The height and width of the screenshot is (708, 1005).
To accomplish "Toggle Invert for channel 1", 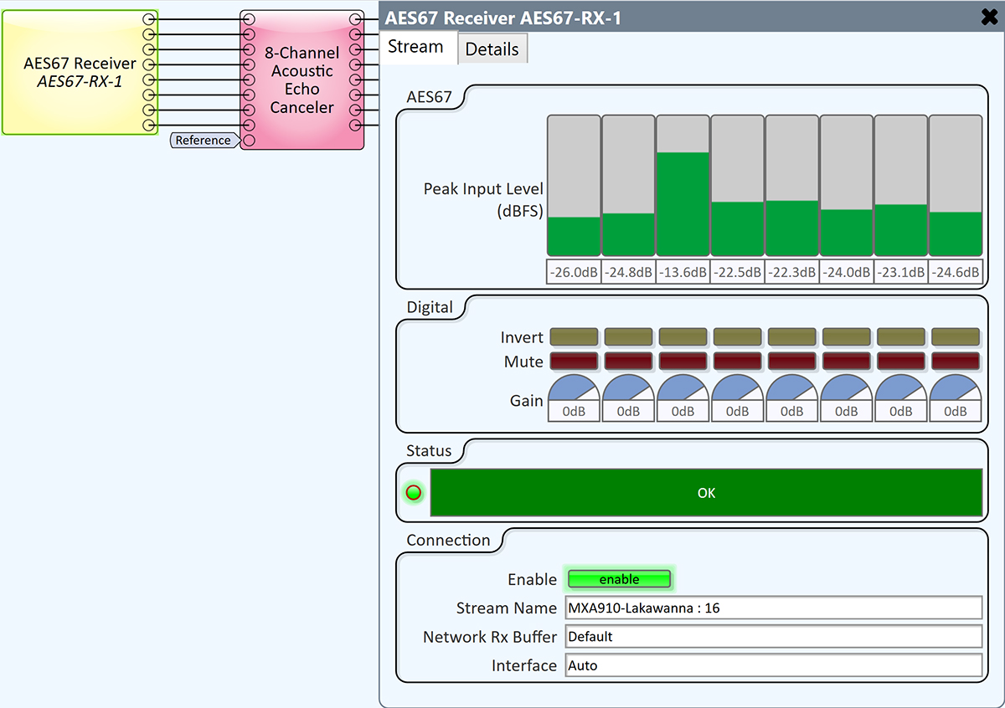I will pyautogui.click(x=574, y=337).
